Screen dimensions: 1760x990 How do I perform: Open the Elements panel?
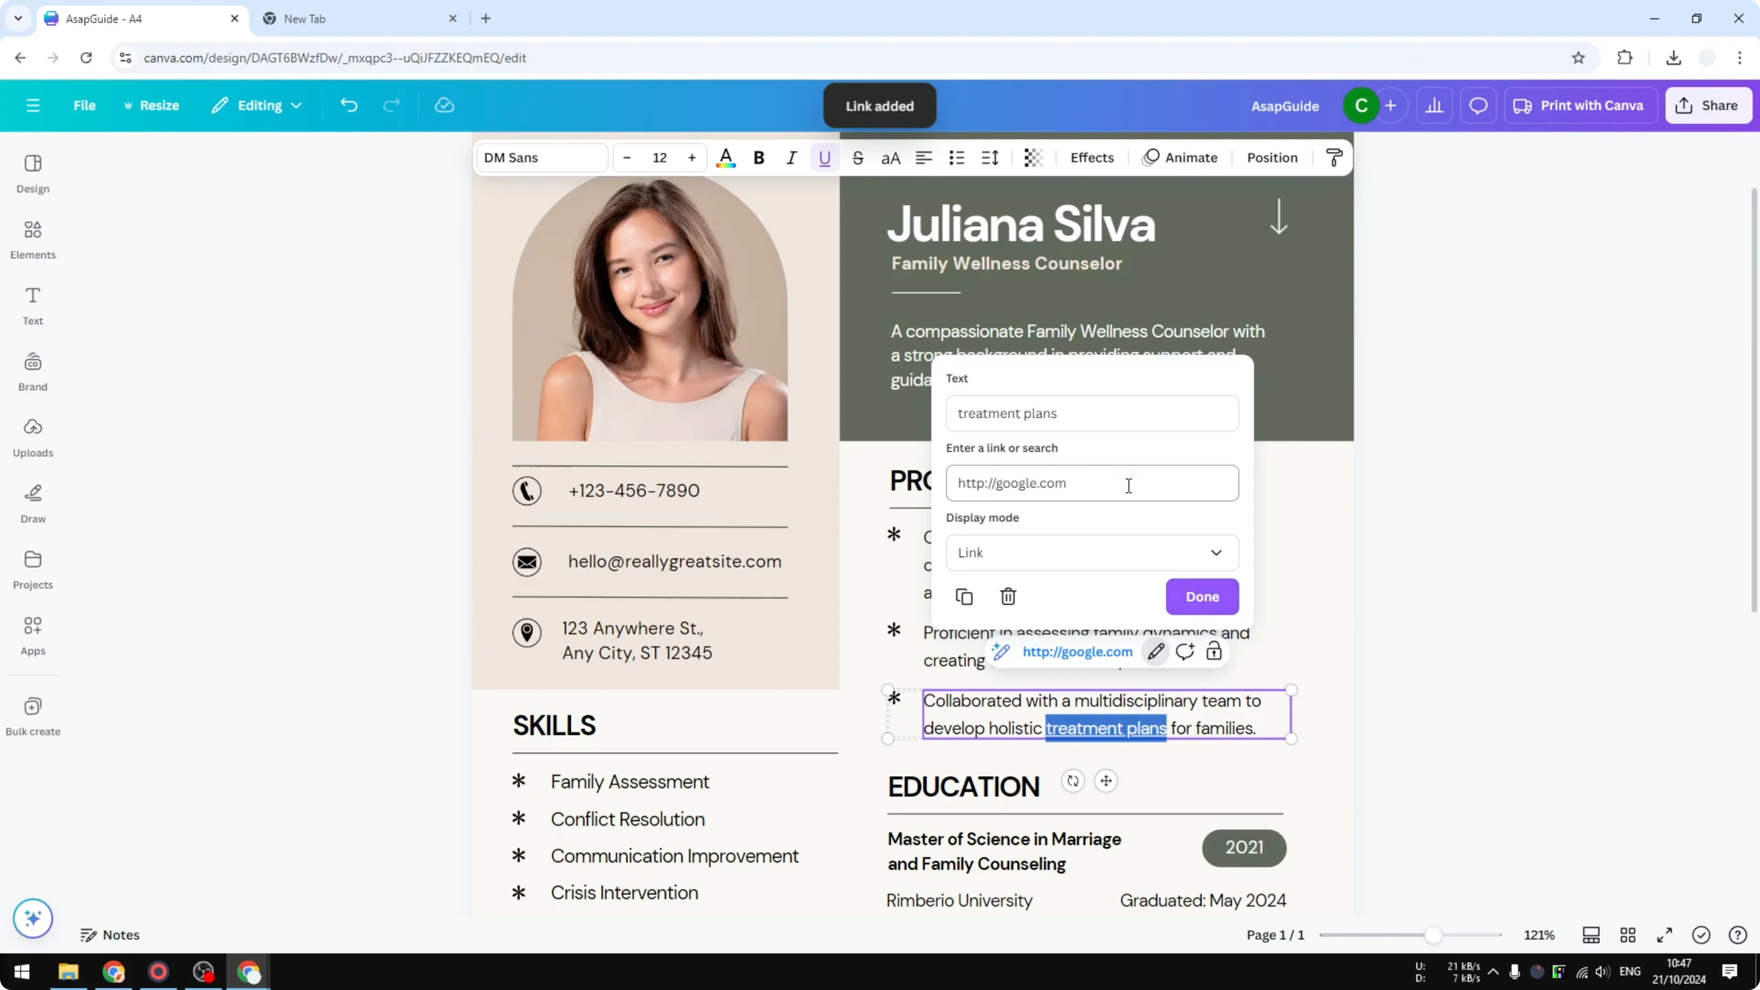click(x=32, y=239)
